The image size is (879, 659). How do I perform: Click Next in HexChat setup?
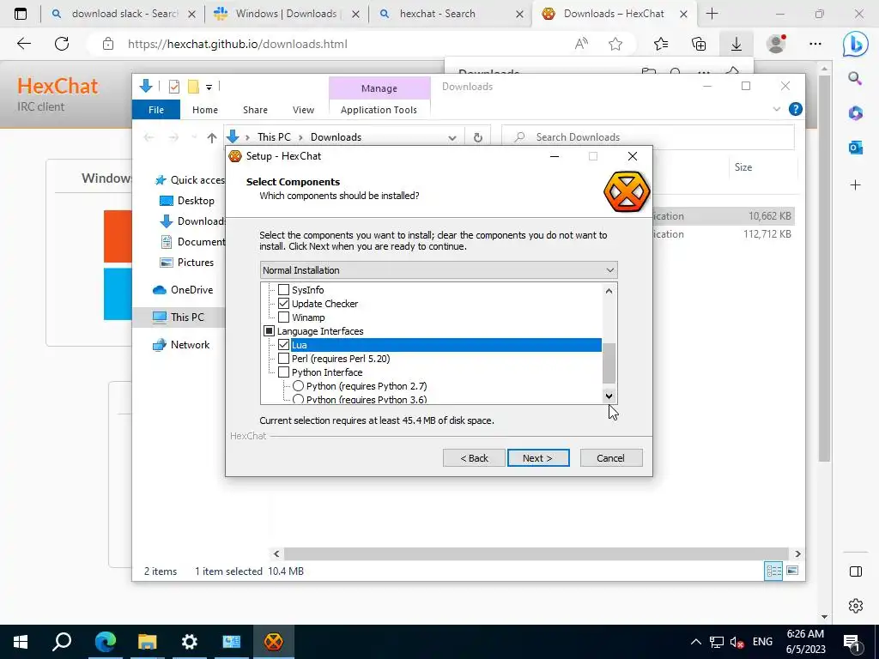[x=538, y=458]
